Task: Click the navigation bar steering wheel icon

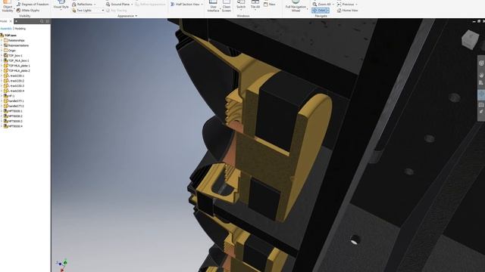Action: click(481, 63)
